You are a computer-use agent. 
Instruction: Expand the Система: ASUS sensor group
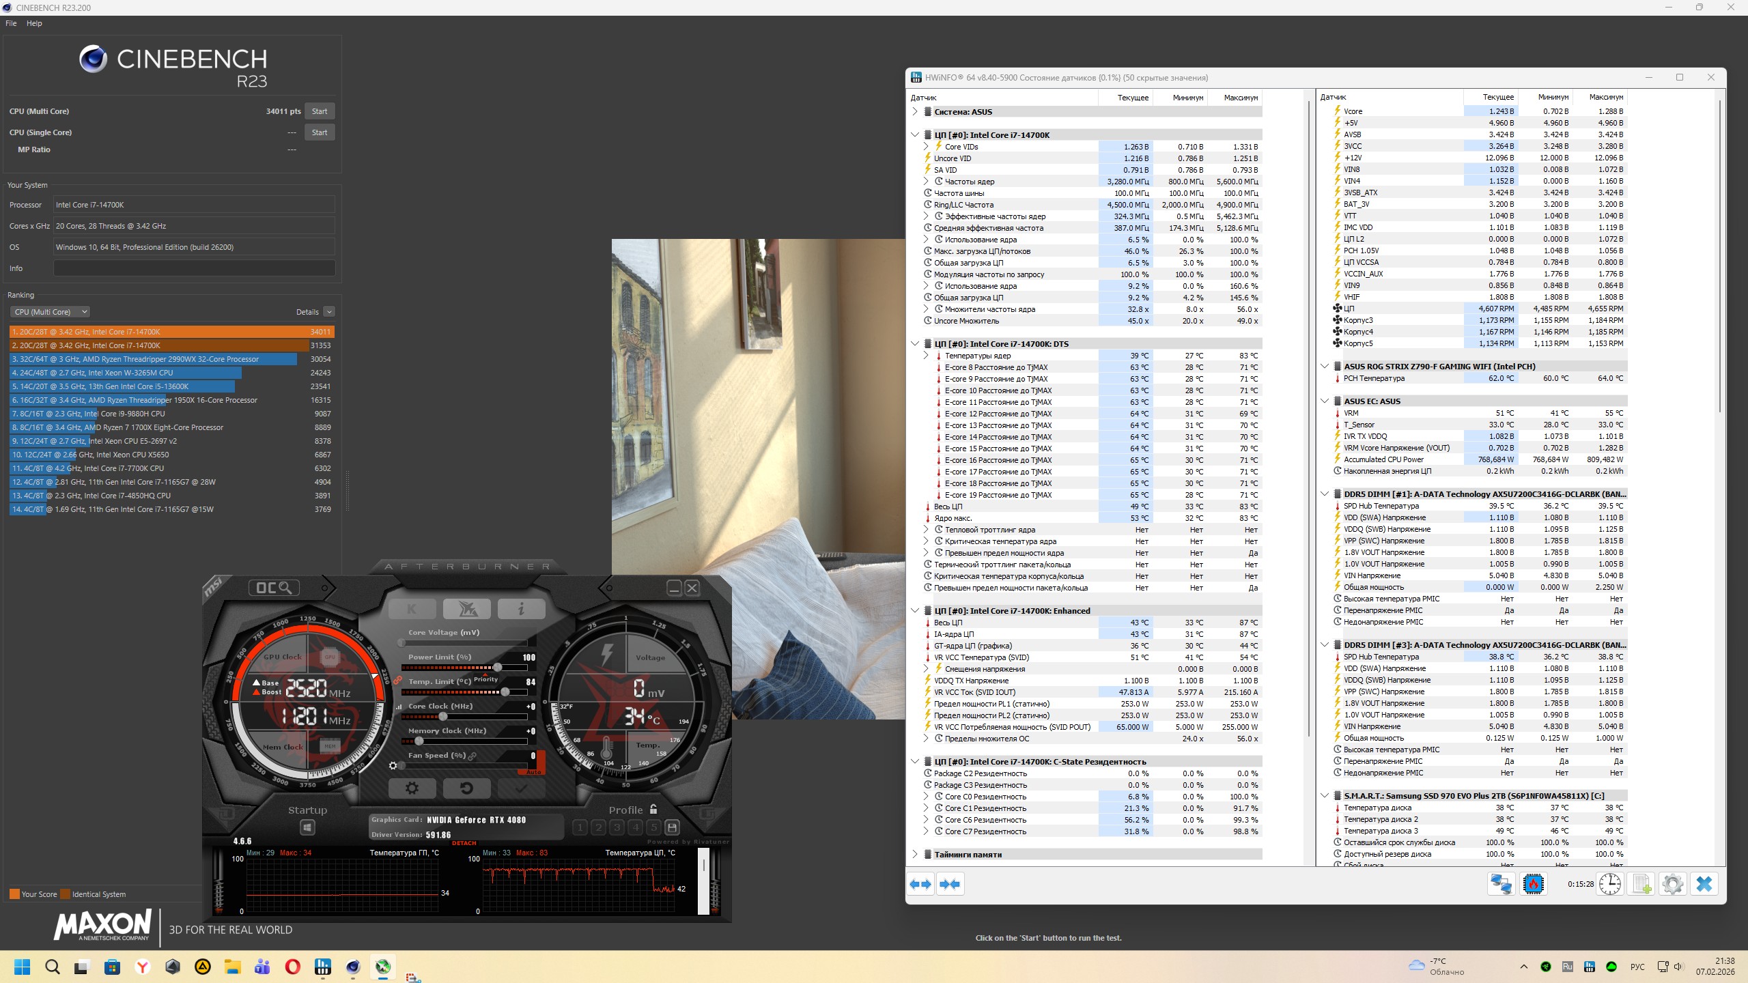915,112
